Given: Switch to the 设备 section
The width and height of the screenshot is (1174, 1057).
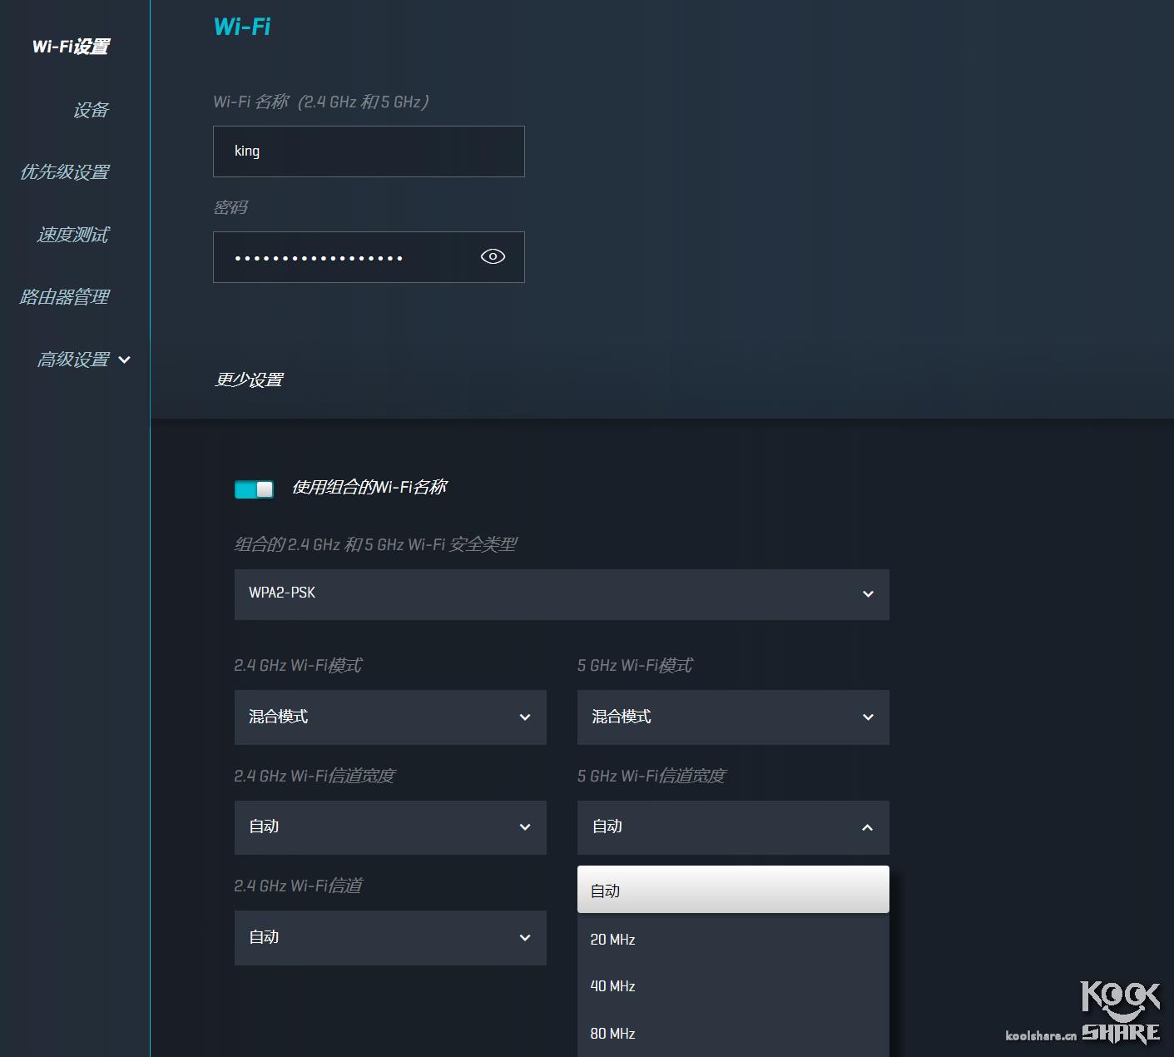Looking at the screenshot, I should coord(91,109).
